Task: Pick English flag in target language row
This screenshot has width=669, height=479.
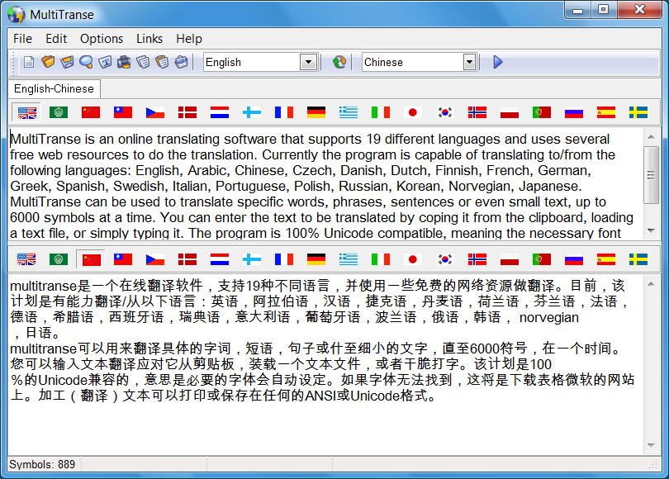Action: (x=26, y=259)
